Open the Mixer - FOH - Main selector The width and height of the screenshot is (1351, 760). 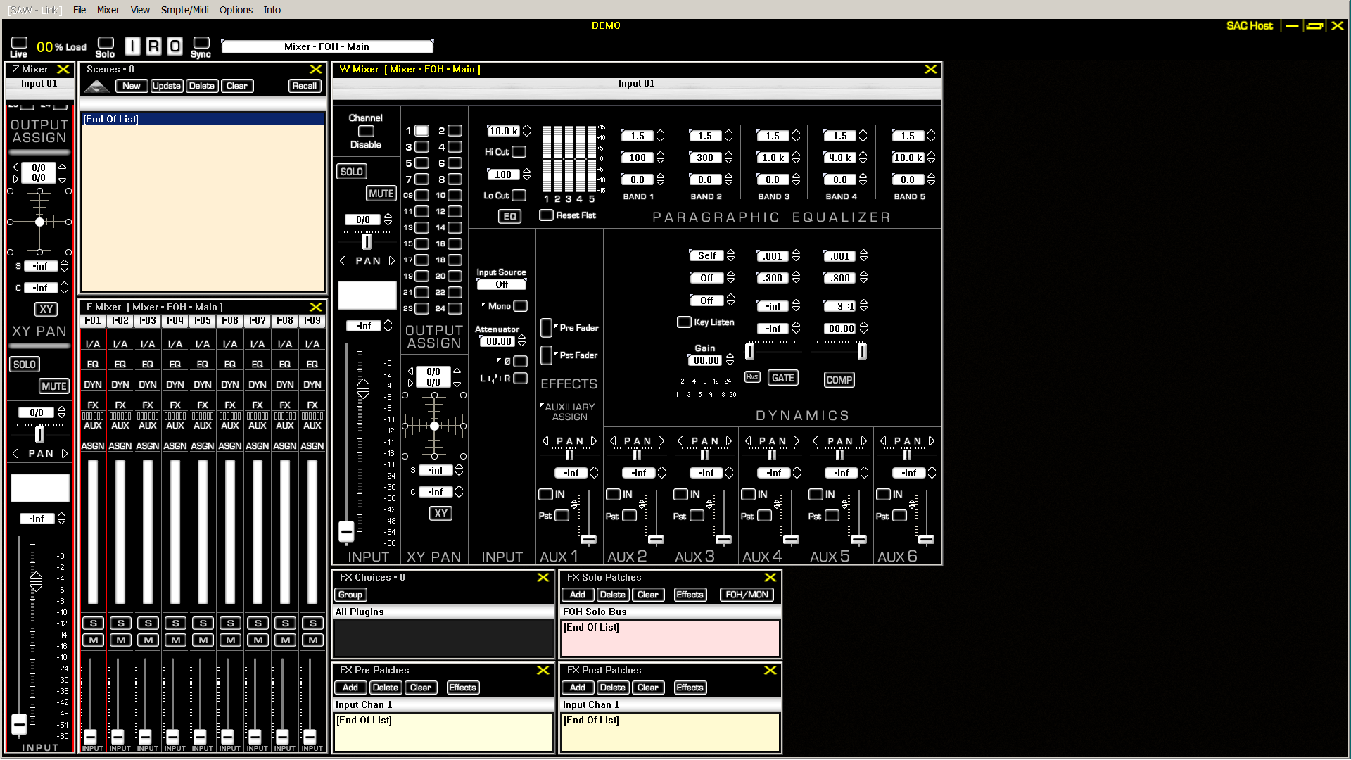tap(326, 47)
